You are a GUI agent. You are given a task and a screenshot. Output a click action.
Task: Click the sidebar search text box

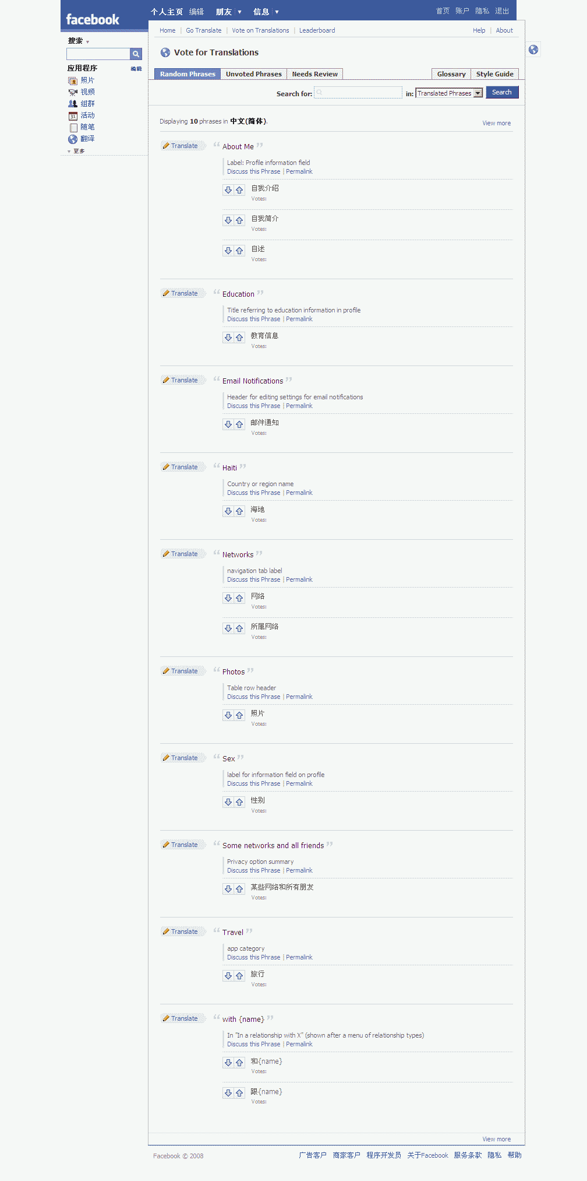pos(98,54)
